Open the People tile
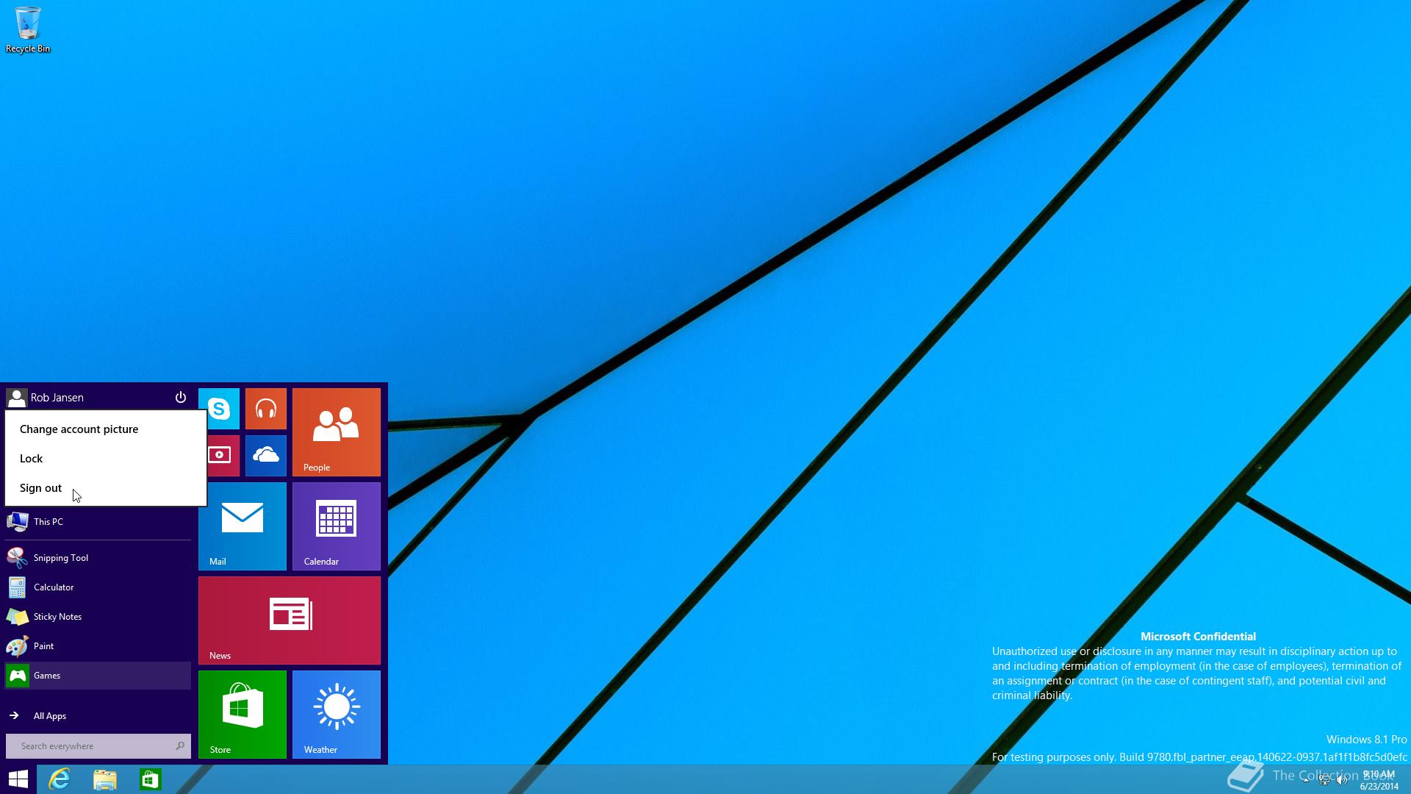Image resolution: width=1411 pixels, height=794 pixels. pyautogui.click(x=337, y=432)
